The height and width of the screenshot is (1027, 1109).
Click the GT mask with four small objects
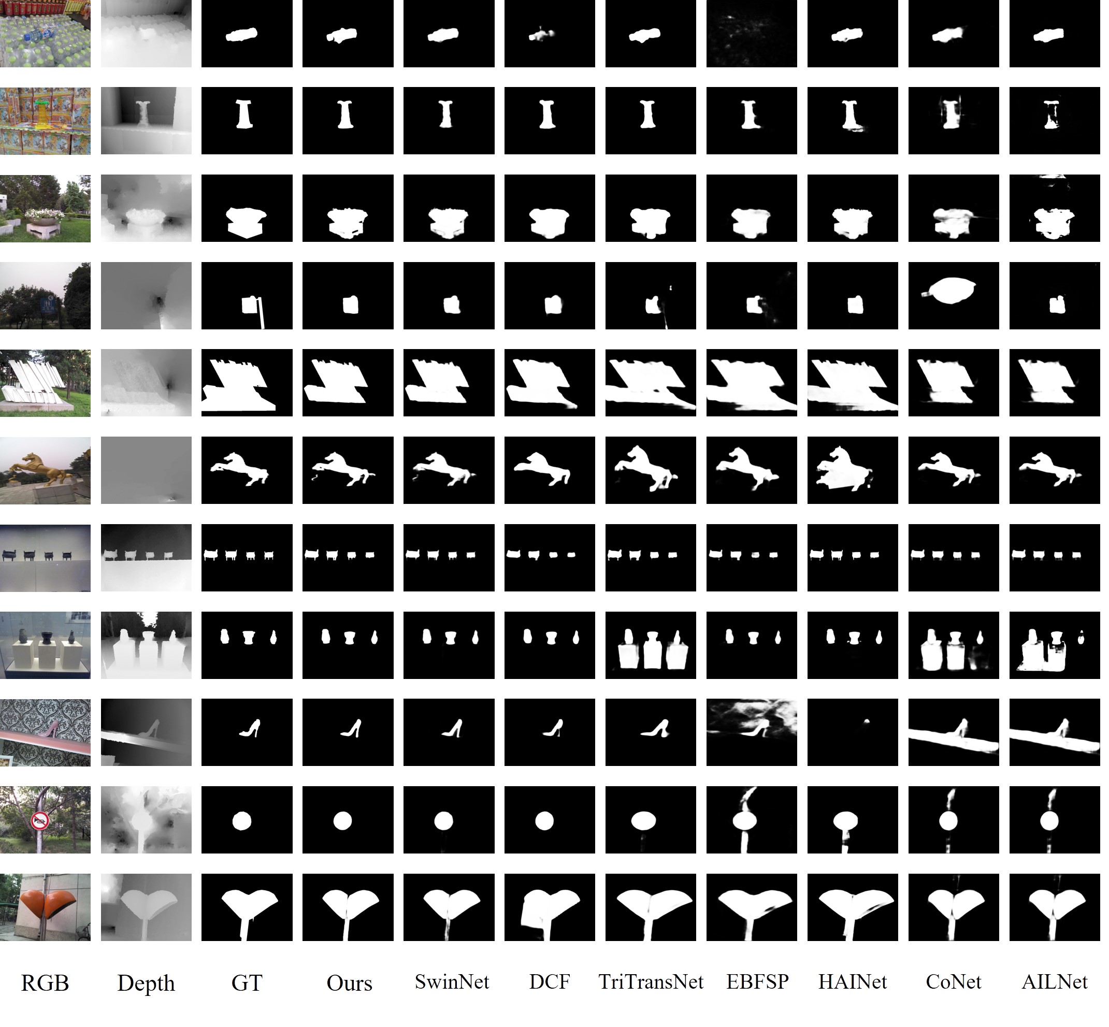pos(247,557)
